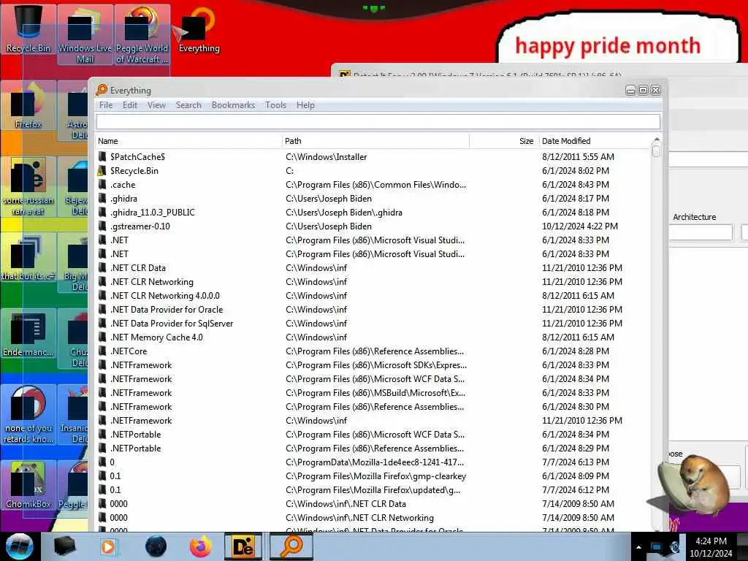
Task: Sort results by Date Modified column header
Action: pyautogui.click(x=594, y=141)
